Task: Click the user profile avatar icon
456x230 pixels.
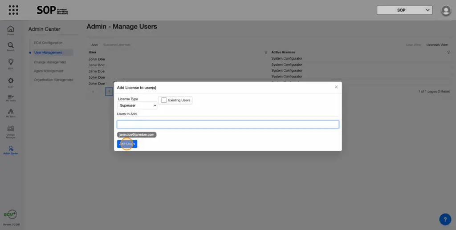Action: tap(446, 10)
